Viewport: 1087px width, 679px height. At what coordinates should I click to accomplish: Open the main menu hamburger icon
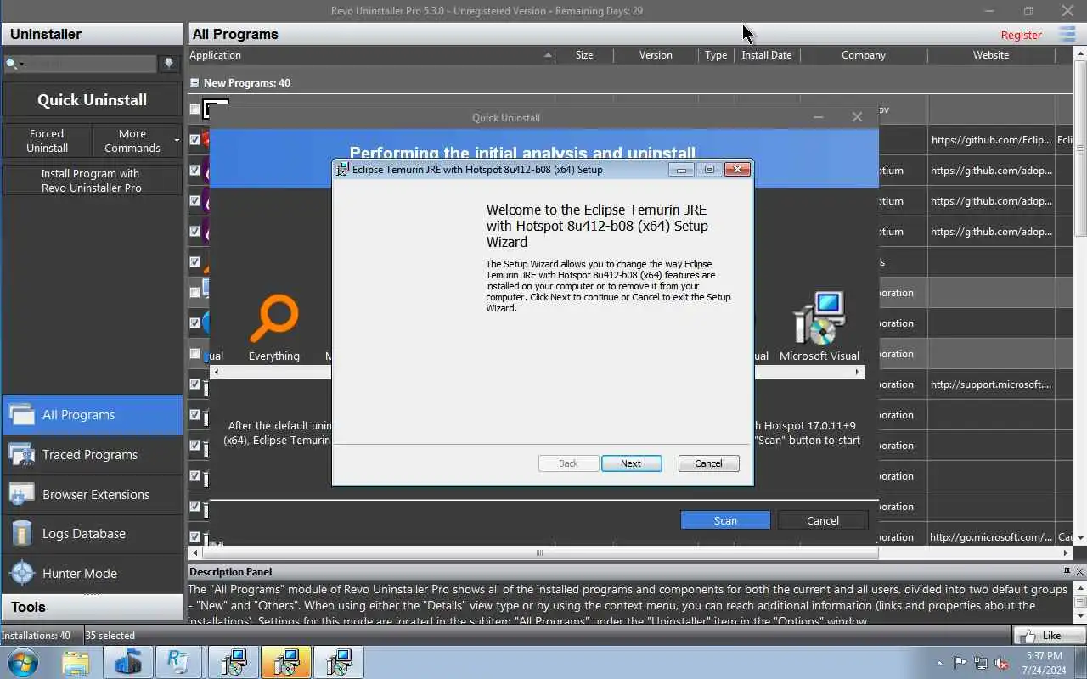1067,34
